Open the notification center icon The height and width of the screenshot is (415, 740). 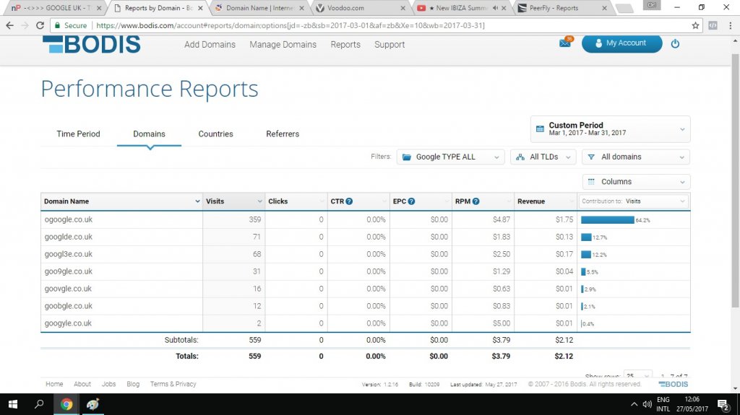point(723,404)
